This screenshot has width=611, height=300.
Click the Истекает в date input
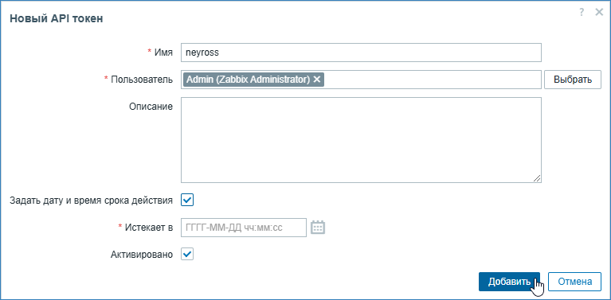click(x=244, y=228)
